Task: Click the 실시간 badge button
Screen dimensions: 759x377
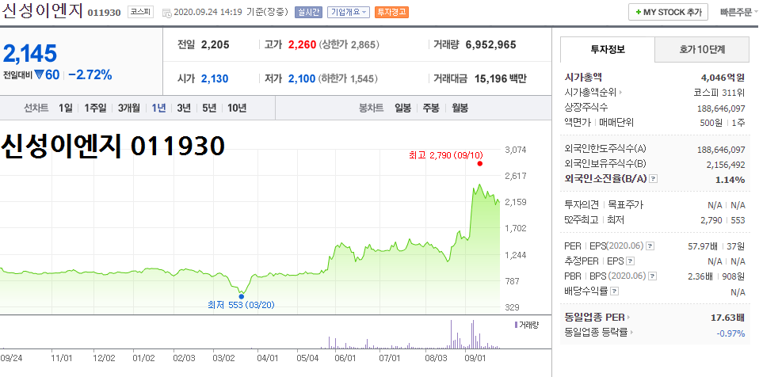Action: coord(308,12)
